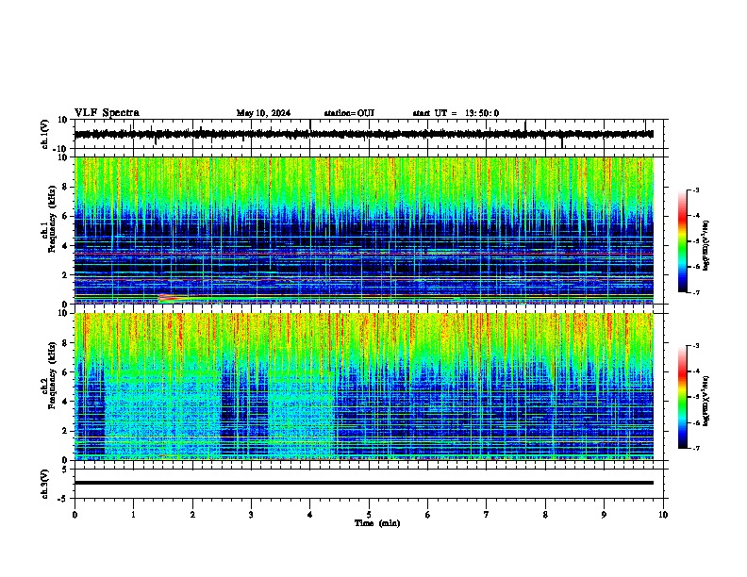The height and width of the screenshot is (577, 747).
Task: Click time axis tick label '5'
Action: pyautogui.click(x=369, y=515)
